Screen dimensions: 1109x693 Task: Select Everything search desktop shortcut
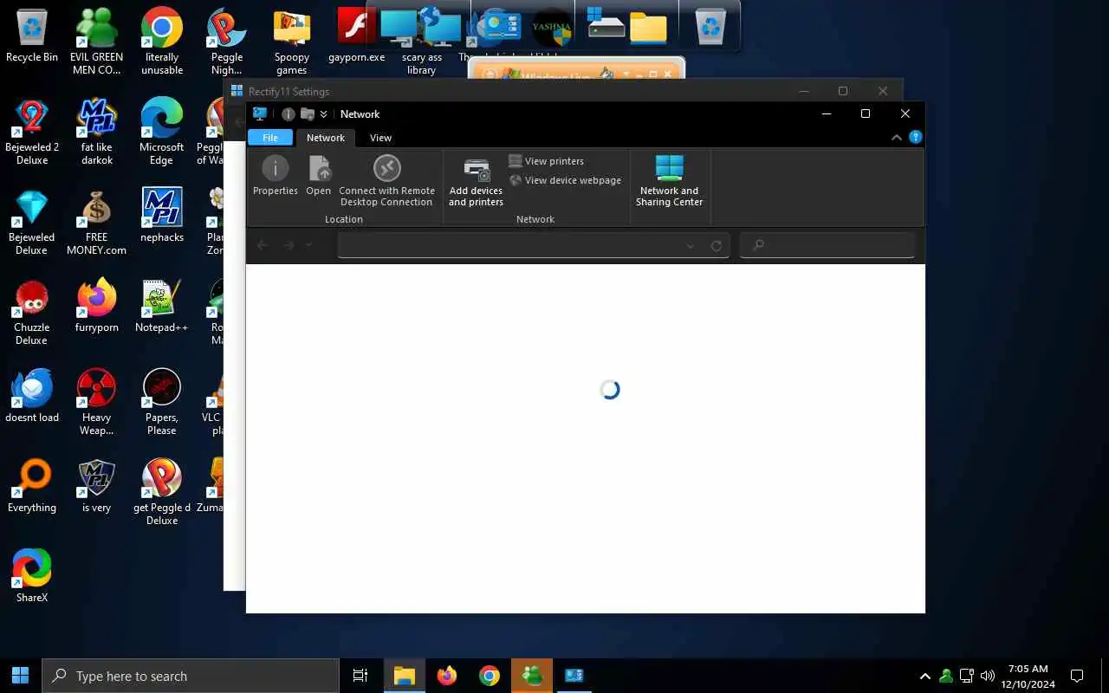click(32, 485)
